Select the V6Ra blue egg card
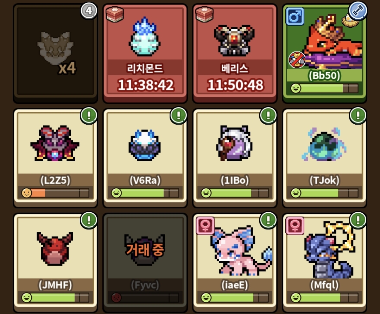Image resolution: width=380 pixels, height=314 pixels. (x=145, y=158)
